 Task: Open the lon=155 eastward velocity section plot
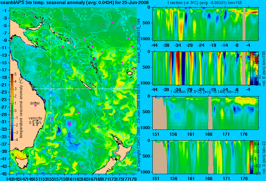201,68
